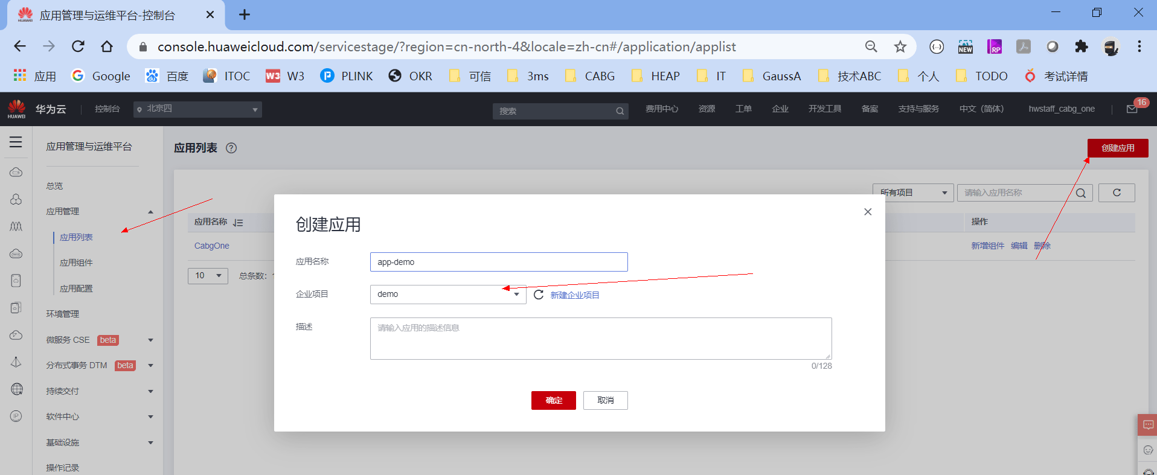Open 操作记录 in the sidebar
The image size is (1157, 475).
[63, 468]
